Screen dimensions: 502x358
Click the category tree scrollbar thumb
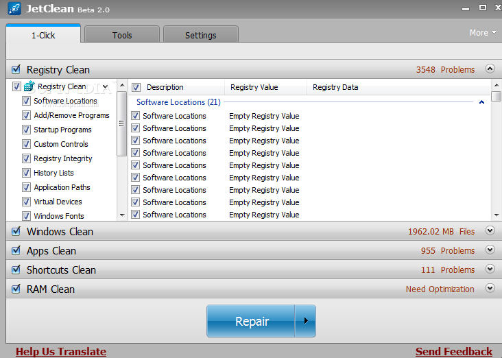(x=121, y=123)
